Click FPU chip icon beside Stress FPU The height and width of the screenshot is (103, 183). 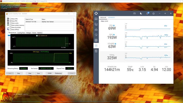(x=8, y=21)
